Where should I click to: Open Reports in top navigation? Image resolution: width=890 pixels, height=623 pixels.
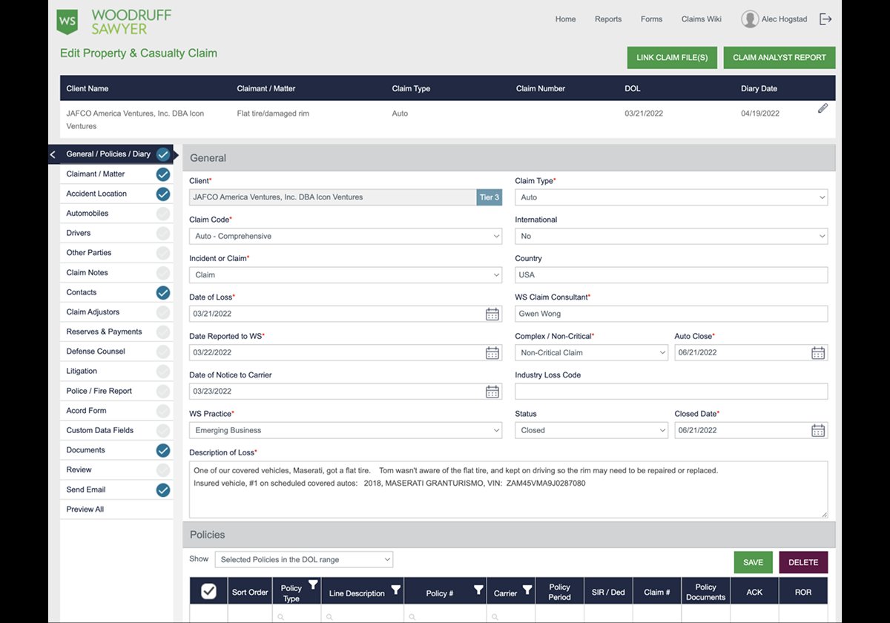pyautogui.click(x=608, y=19)
